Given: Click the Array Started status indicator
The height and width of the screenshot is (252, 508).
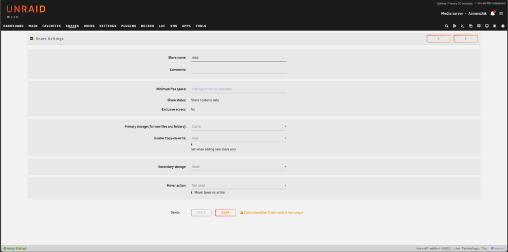Looking at the screenshot, I should (15, 248).
